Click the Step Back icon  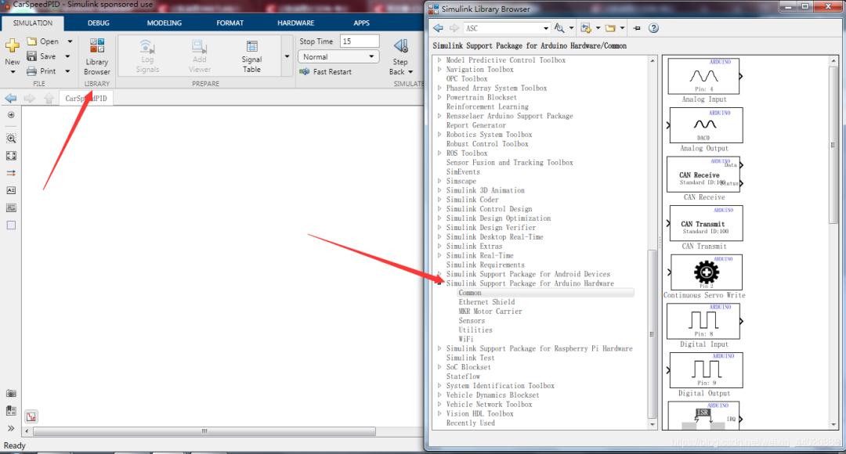[400, 46]
